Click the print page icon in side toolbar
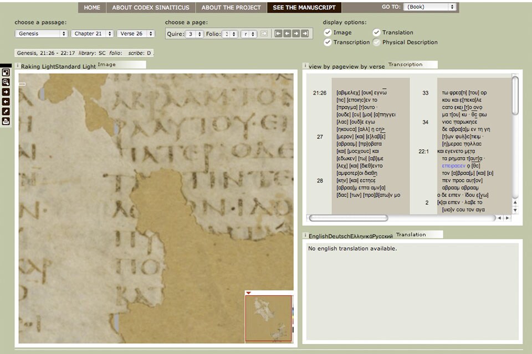 pos(6,121)
